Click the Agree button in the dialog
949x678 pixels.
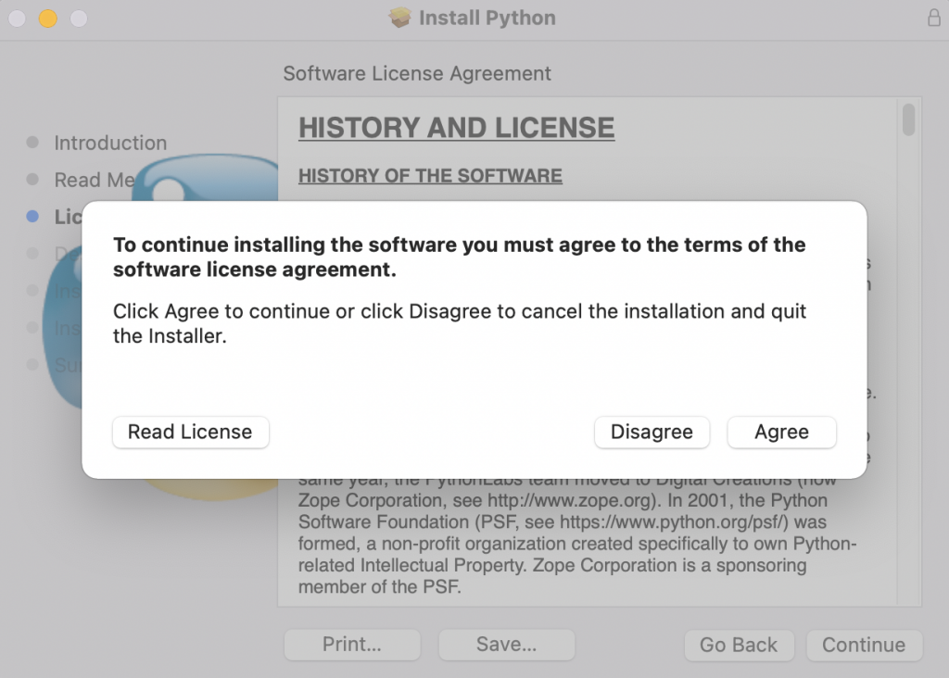tap(781, 432)
